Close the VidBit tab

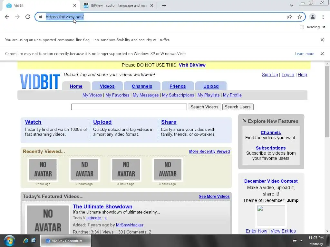click(x=75, y=5)
